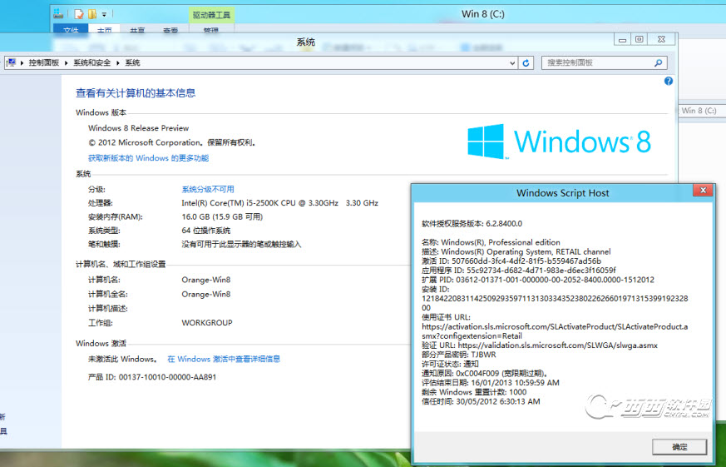726x467 pixels.
Task: Click the 通知原因 0xC004F009 line
Action: click(486, 374)
